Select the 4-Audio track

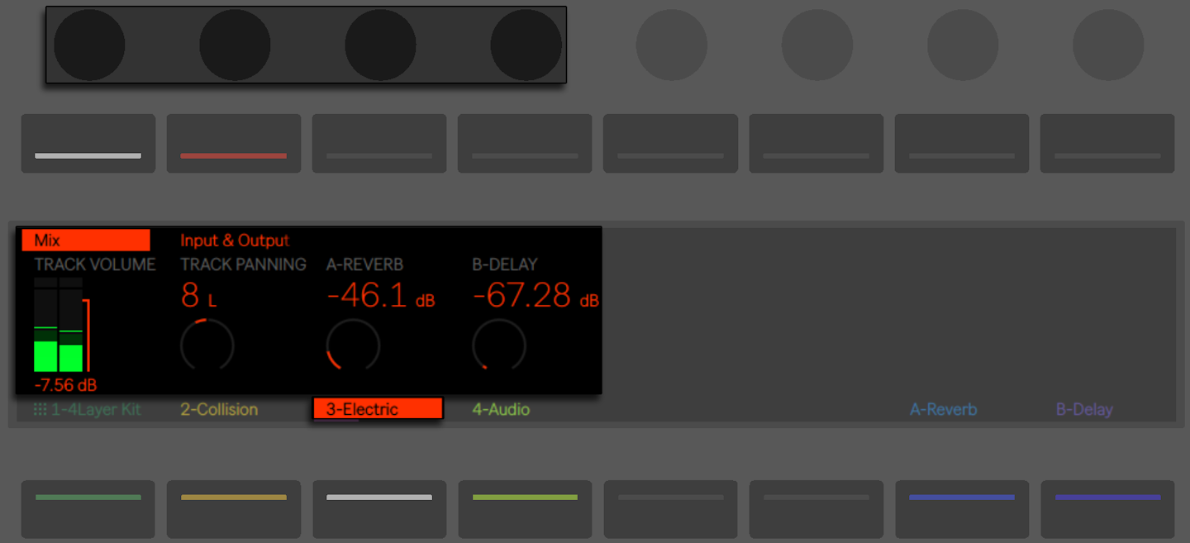point(501,407)
